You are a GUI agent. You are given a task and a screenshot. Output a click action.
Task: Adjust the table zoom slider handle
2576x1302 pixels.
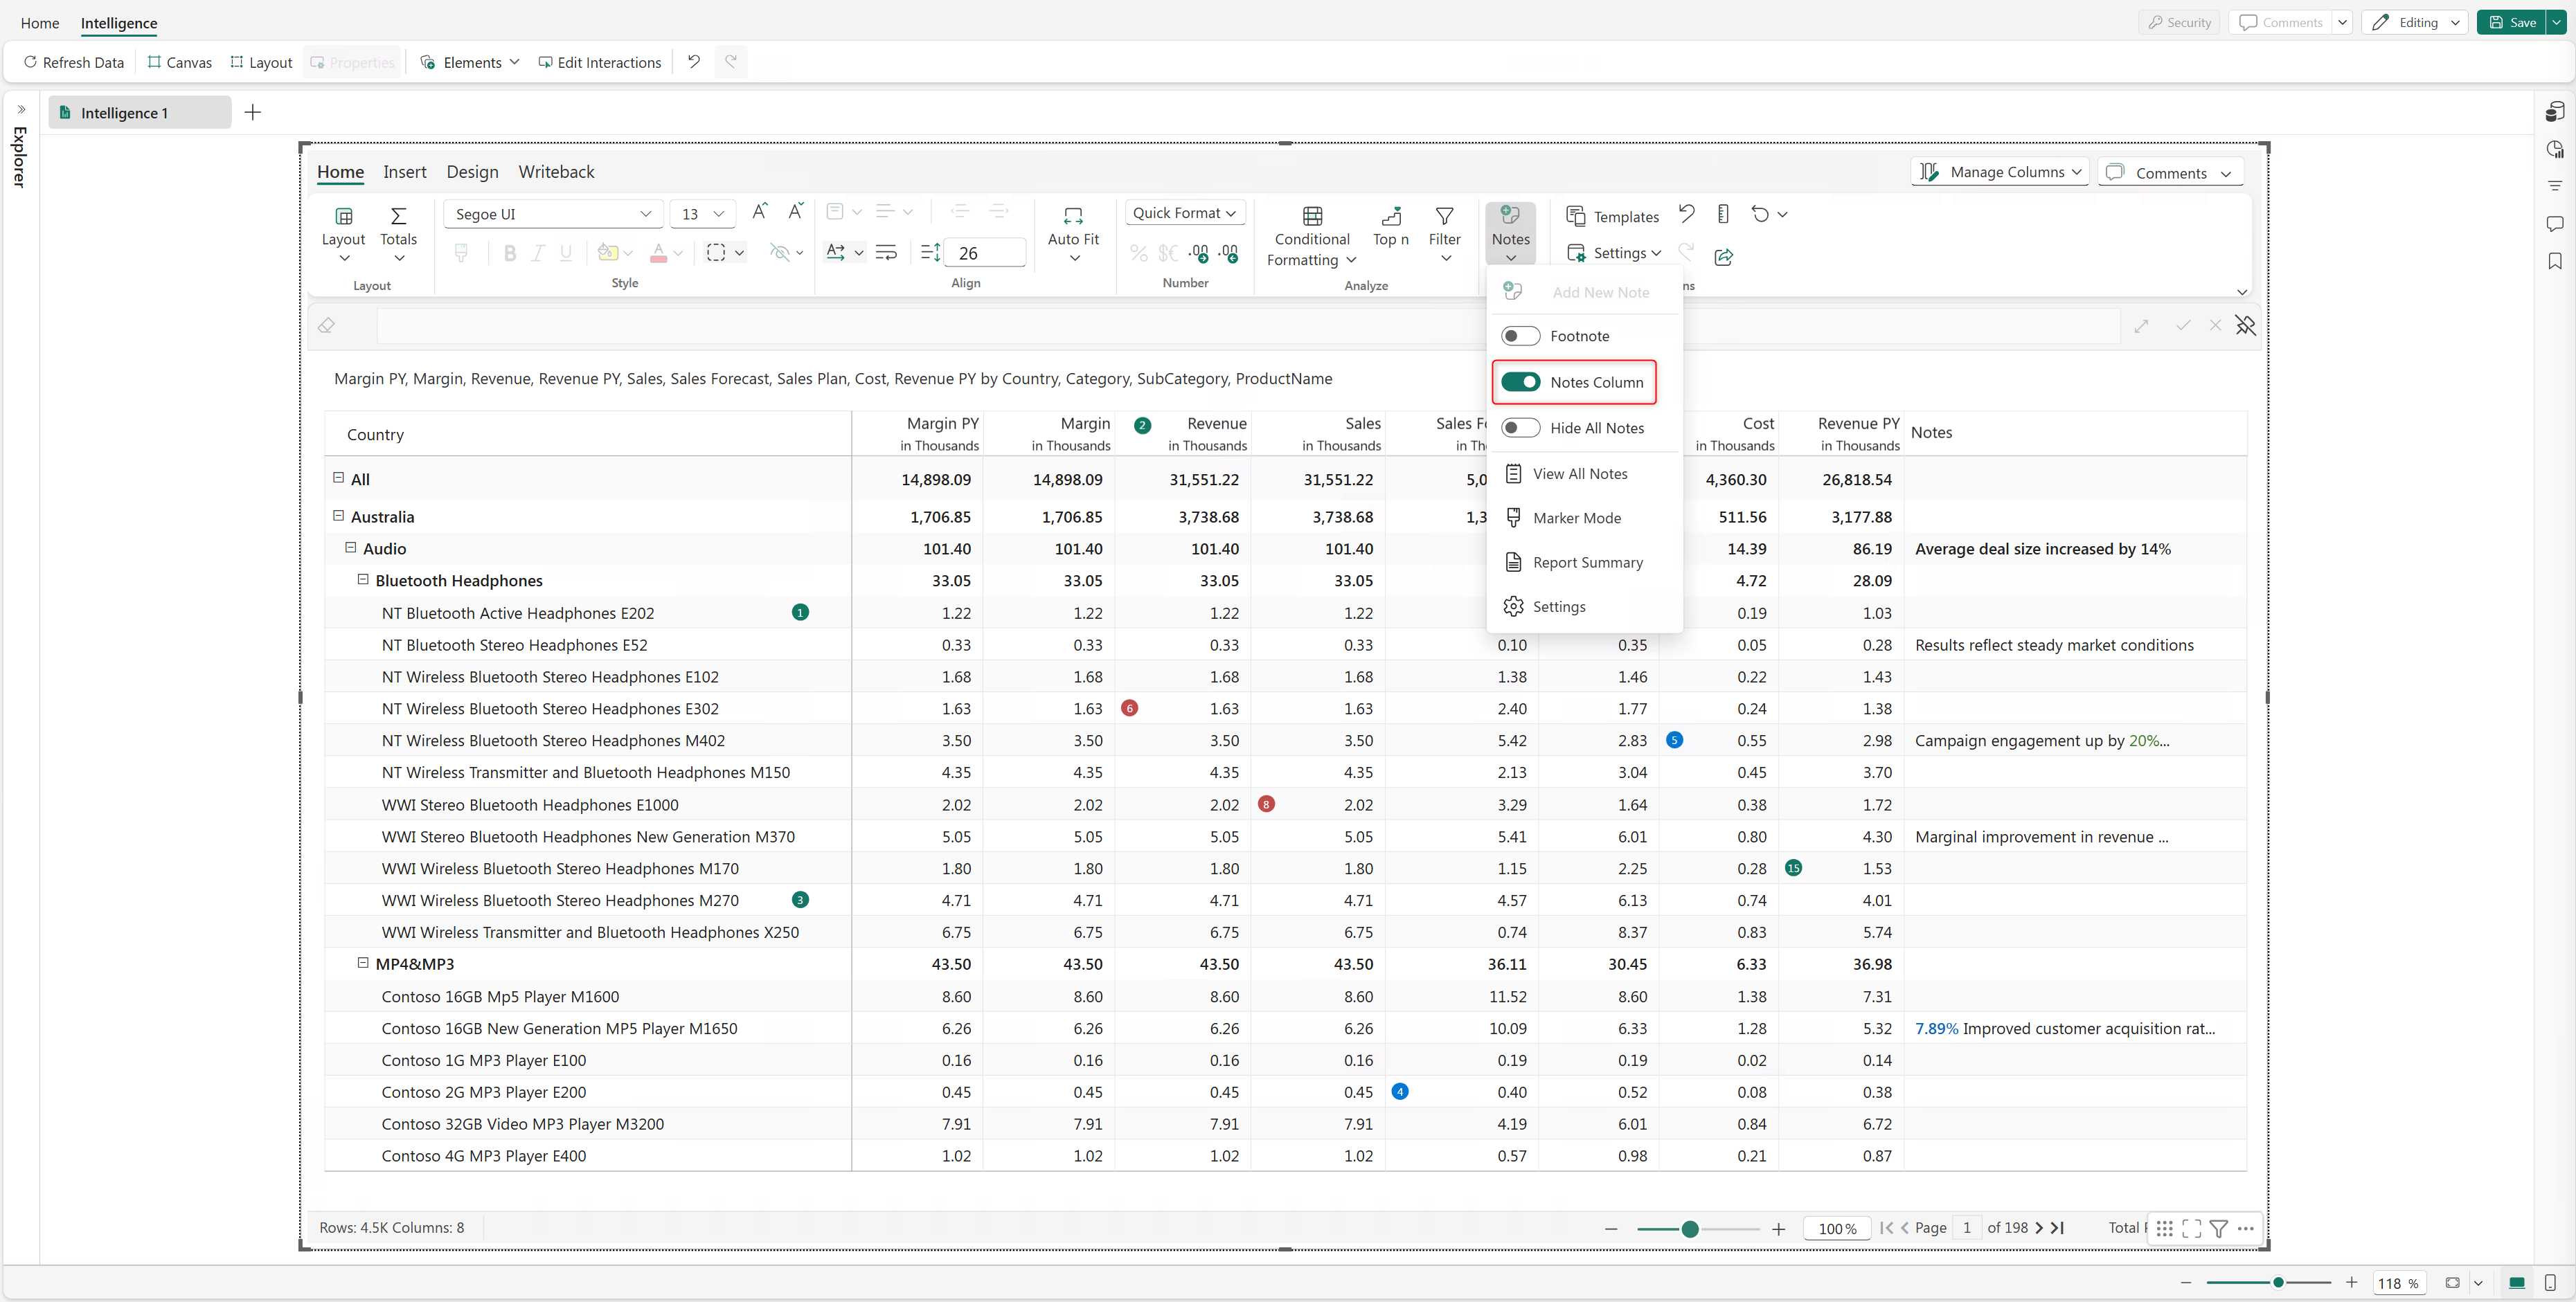coord(1689,1229)
